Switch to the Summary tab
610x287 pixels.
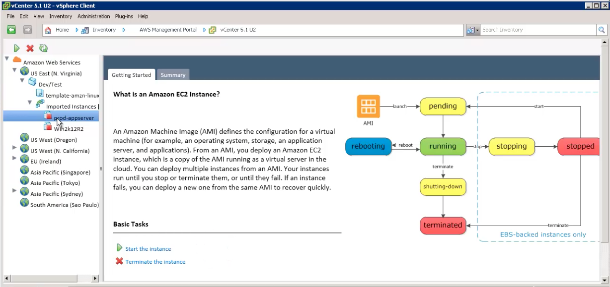(173, 75)
